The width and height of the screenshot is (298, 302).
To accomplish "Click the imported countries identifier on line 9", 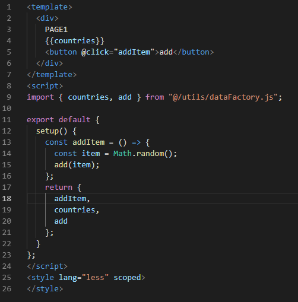I will 88,97.
